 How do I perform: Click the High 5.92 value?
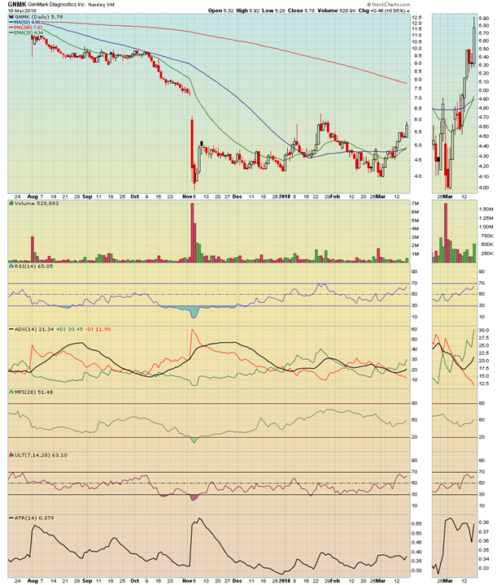click(x=248, y=11)
